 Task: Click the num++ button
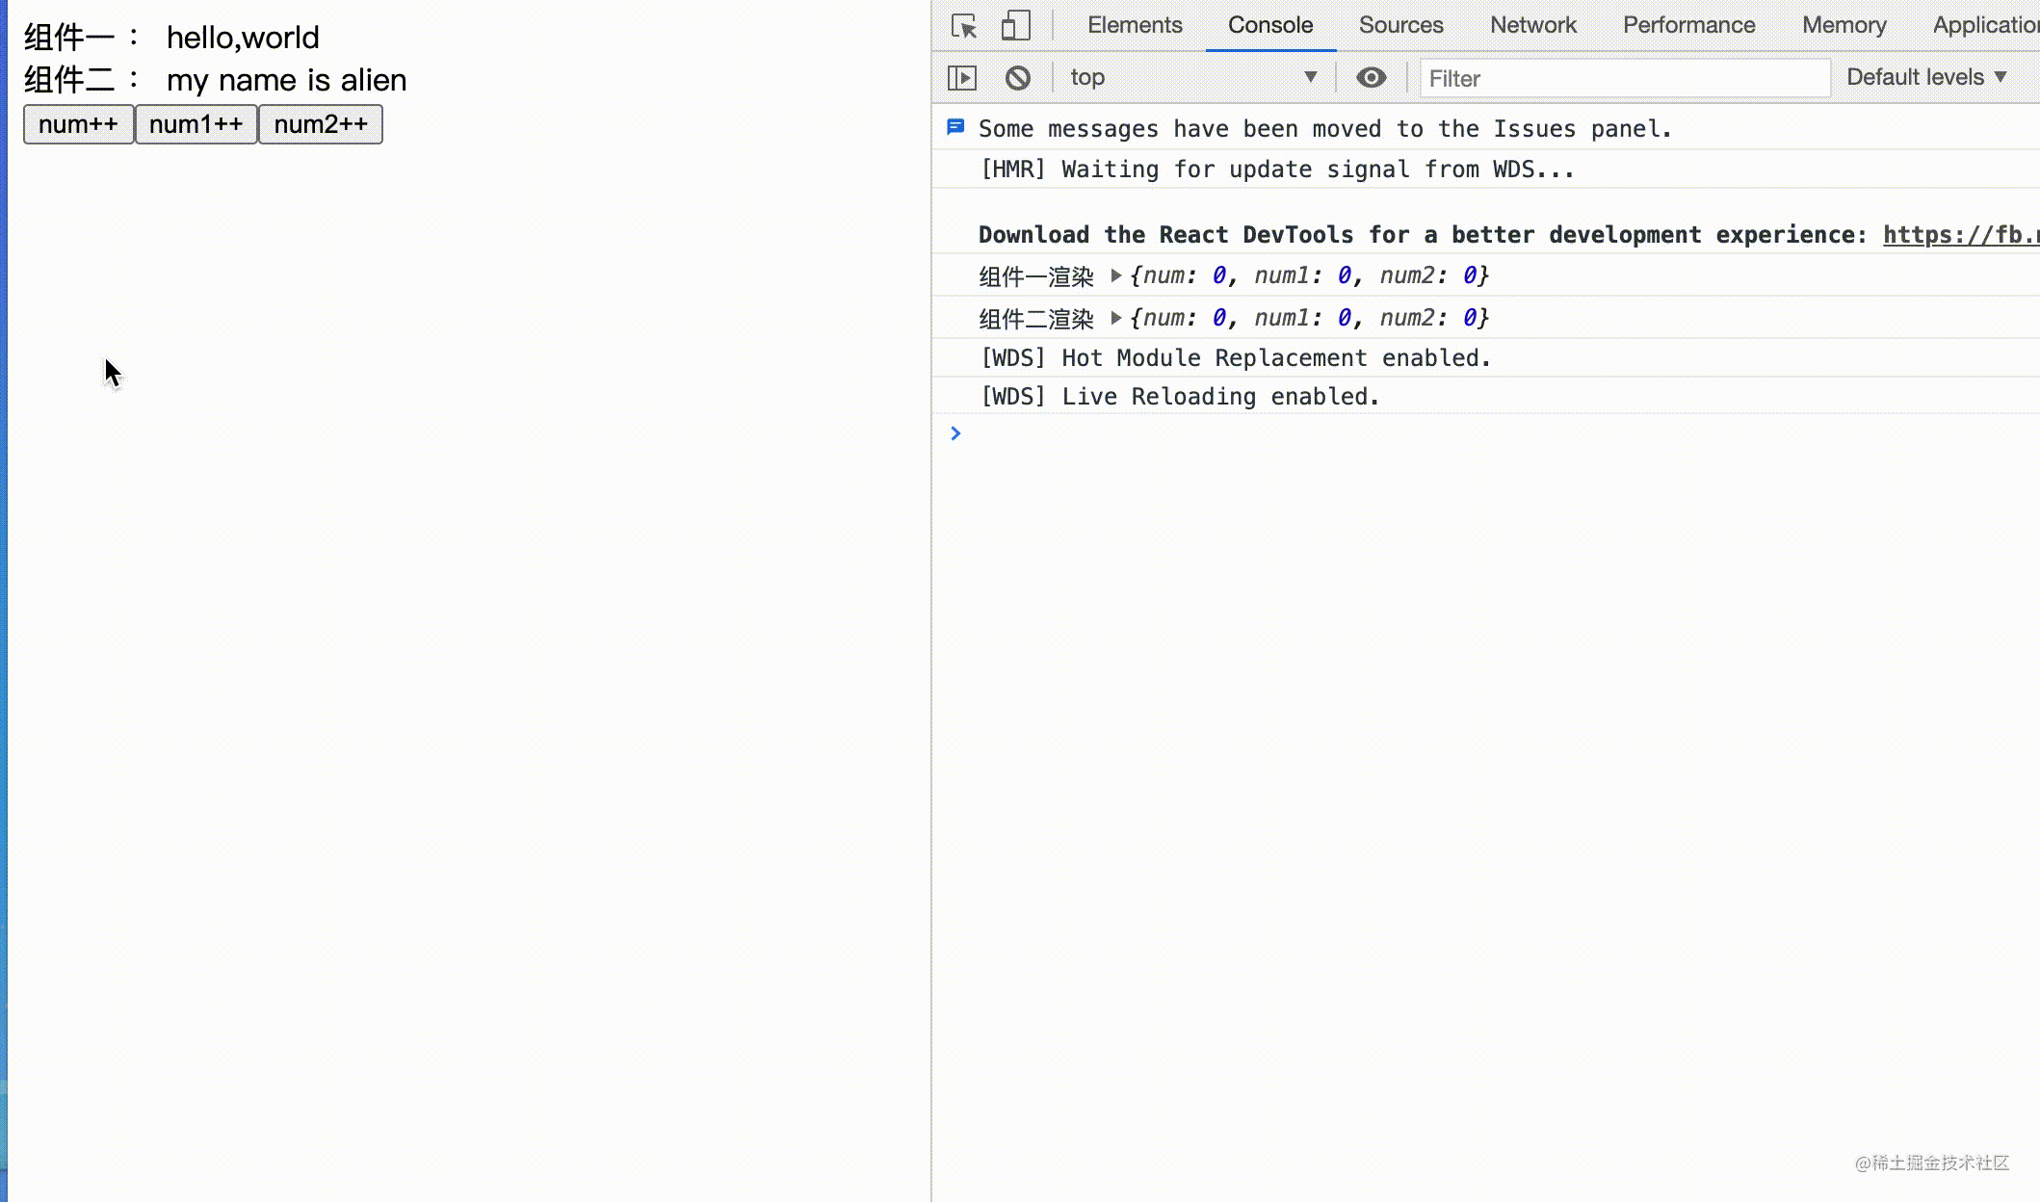tap(79, 126)
